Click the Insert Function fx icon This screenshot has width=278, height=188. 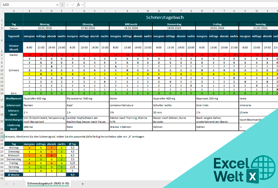click(x=78, y=5)
